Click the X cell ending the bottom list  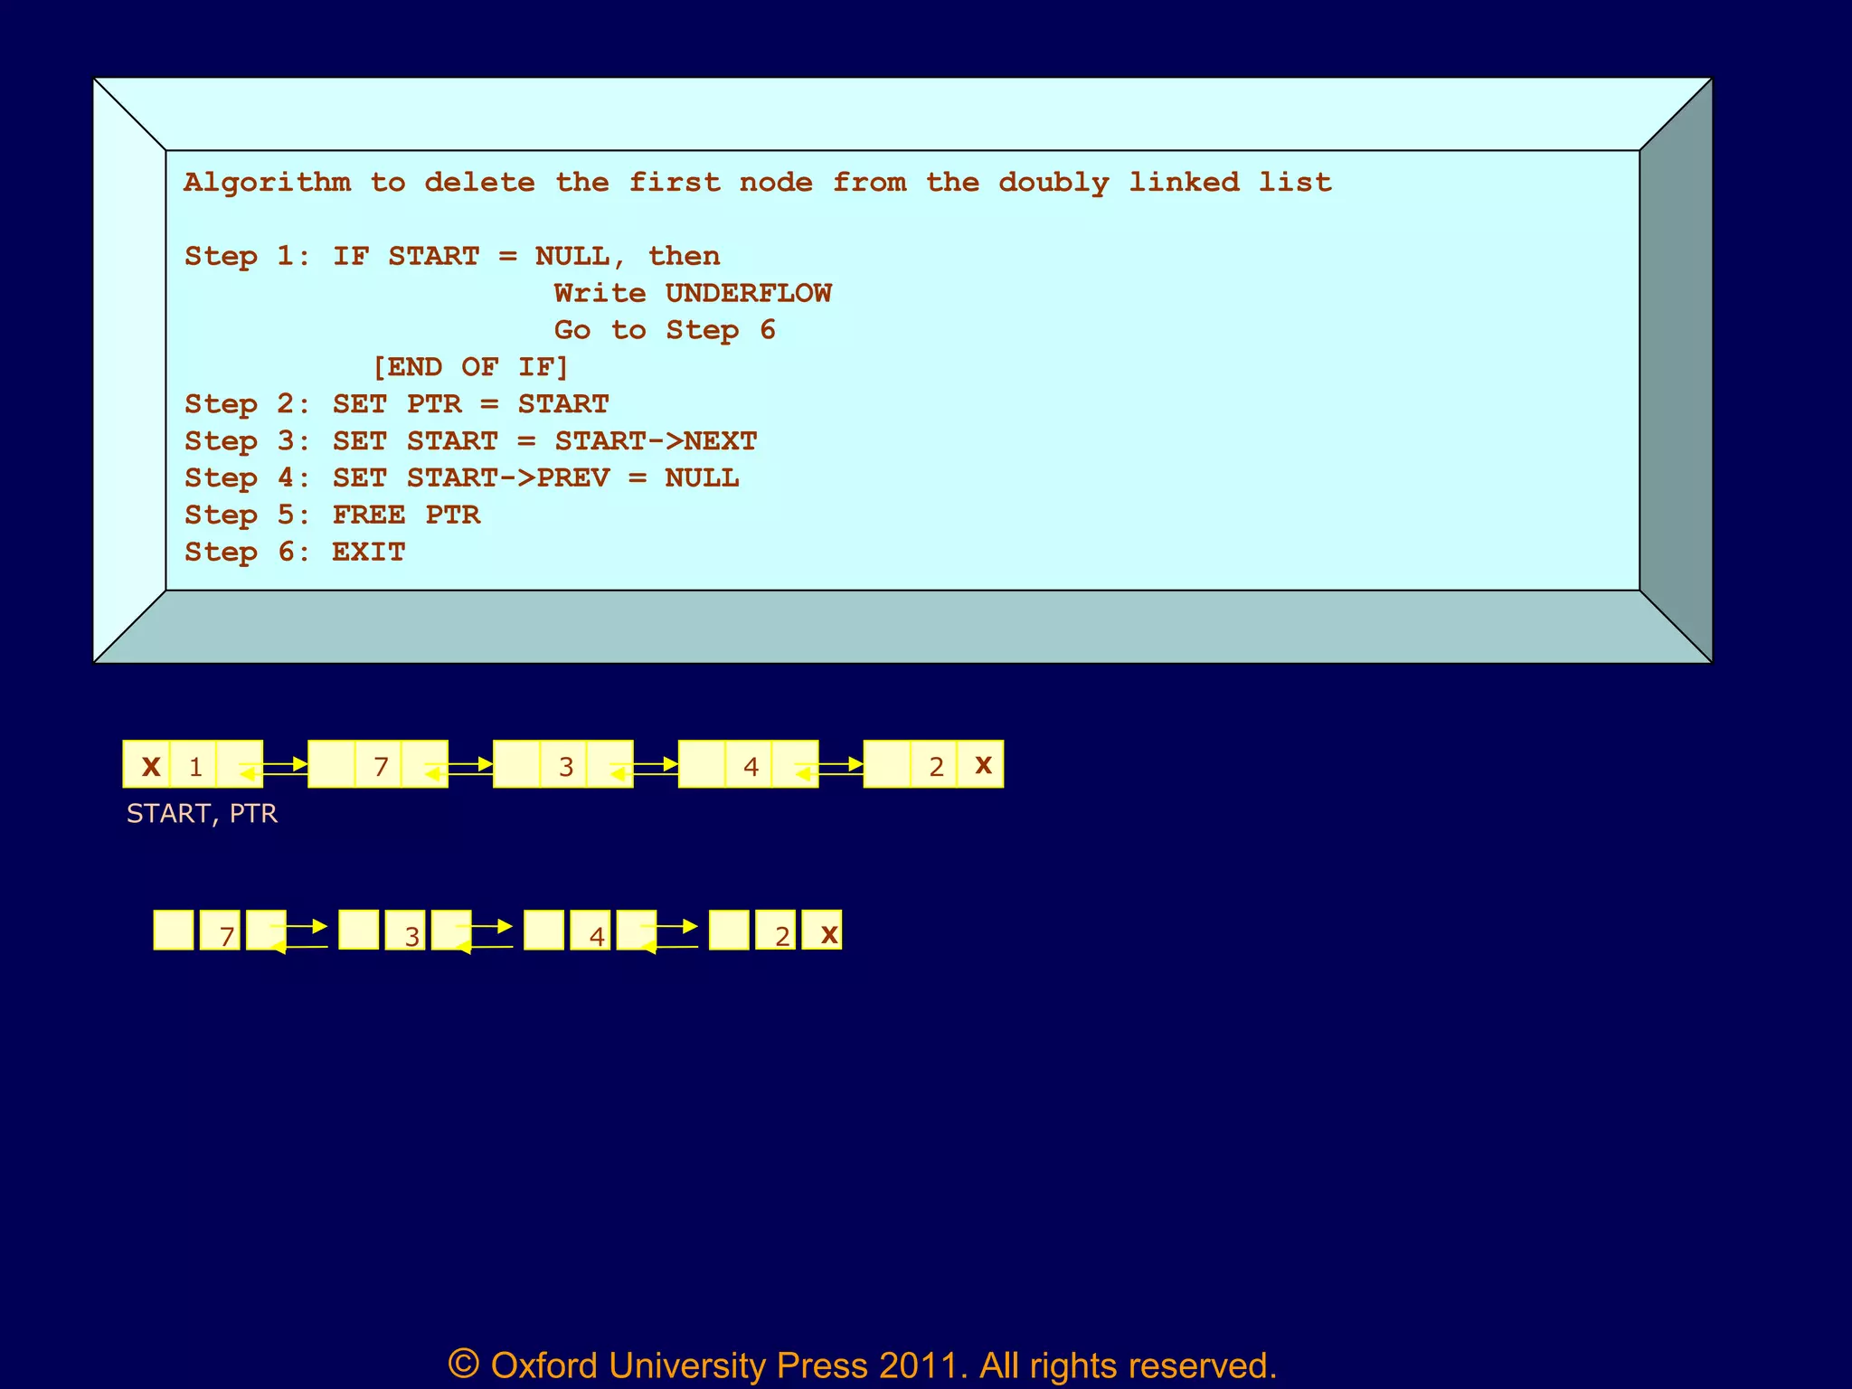[827, 933]
